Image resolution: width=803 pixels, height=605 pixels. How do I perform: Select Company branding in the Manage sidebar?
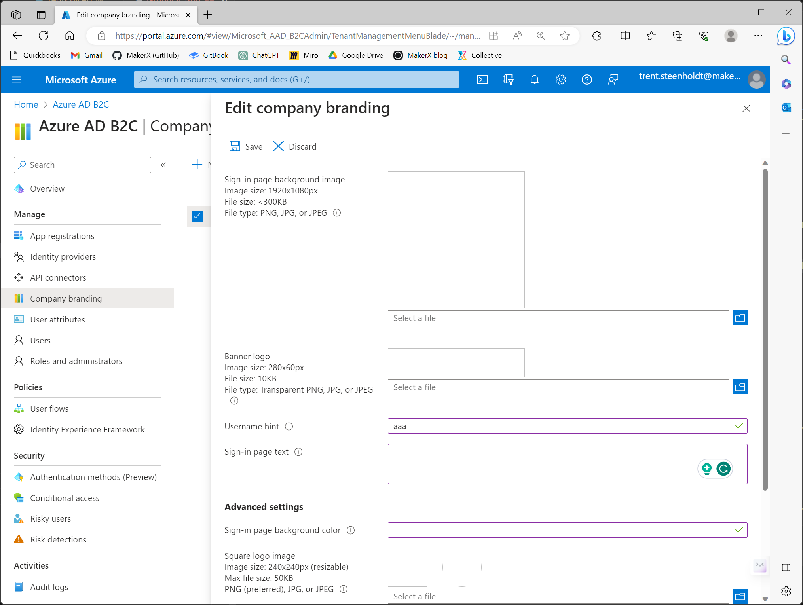click(x=66, y=298)
